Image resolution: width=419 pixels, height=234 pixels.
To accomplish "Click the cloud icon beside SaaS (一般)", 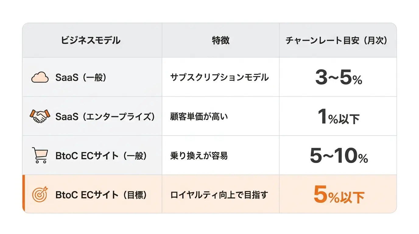I will tap(40, 77).
